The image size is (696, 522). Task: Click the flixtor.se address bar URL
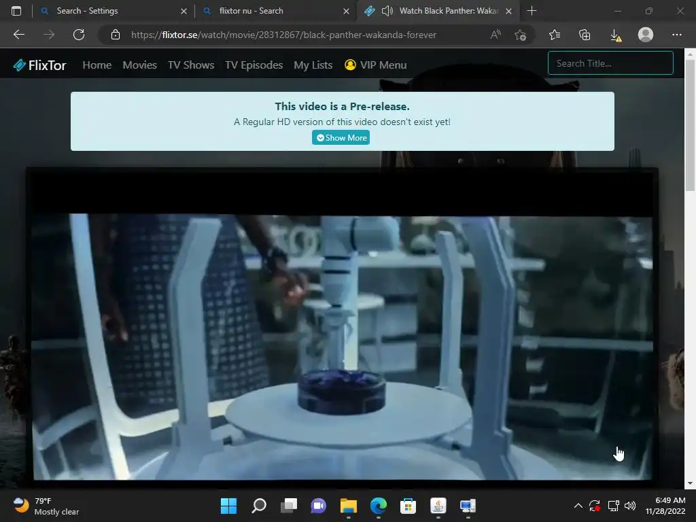tap(283, 35)
